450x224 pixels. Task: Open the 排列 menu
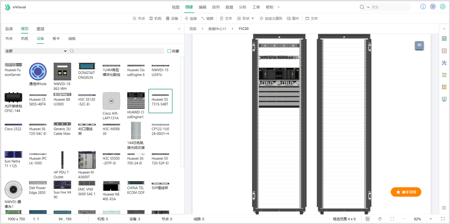[x=216, y=7]
